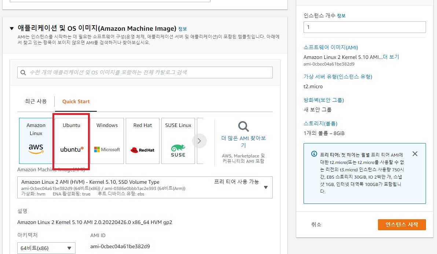The image size is (437, 254).
Task: Click the instance count input field
Action: pos(364,27)
